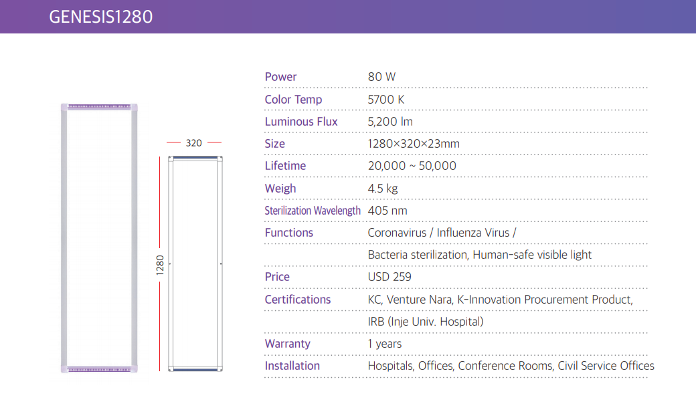Click the 4.5 kg weight value

tap(383, 189)
